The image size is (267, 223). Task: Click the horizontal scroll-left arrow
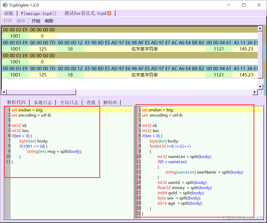click(4, 92)
